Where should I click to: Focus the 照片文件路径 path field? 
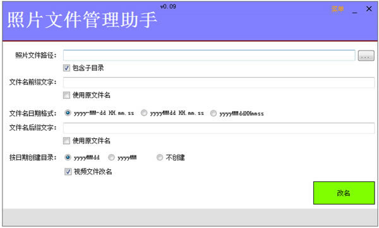click(x=209, y=56)
